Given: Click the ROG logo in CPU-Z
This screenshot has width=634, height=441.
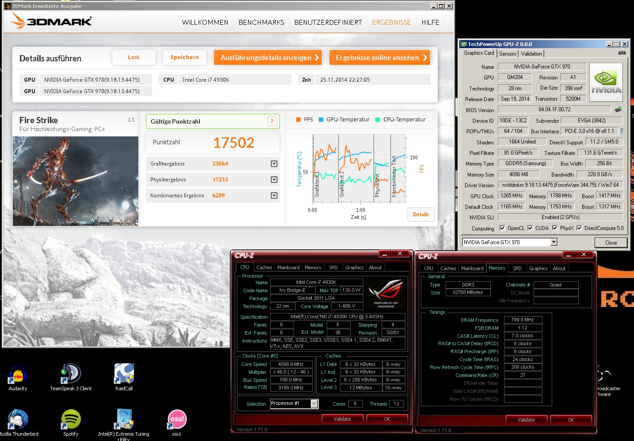Looking at the screenshot, I should [x=386, y=294].
